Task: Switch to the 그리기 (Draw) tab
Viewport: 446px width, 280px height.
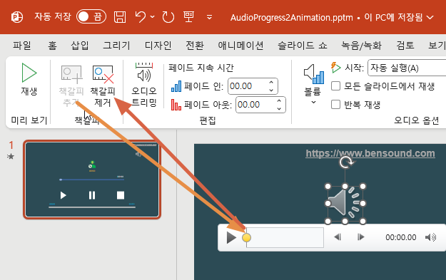Action: (116, 45)
